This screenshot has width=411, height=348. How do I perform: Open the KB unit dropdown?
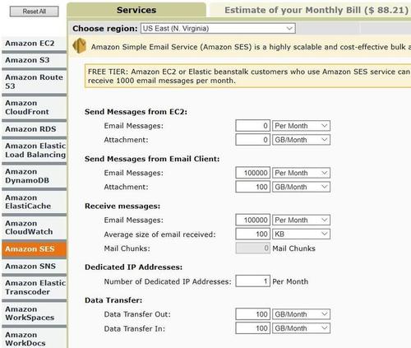tap(301, 234)
